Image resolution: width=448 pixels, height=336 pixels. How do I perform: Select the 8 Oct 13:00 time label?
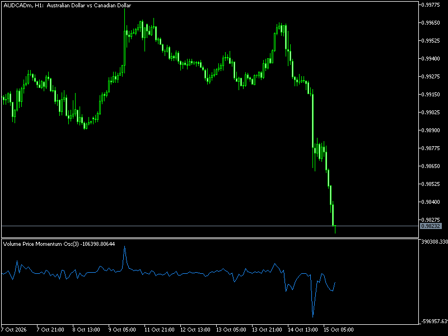click(x=86, y=329)
